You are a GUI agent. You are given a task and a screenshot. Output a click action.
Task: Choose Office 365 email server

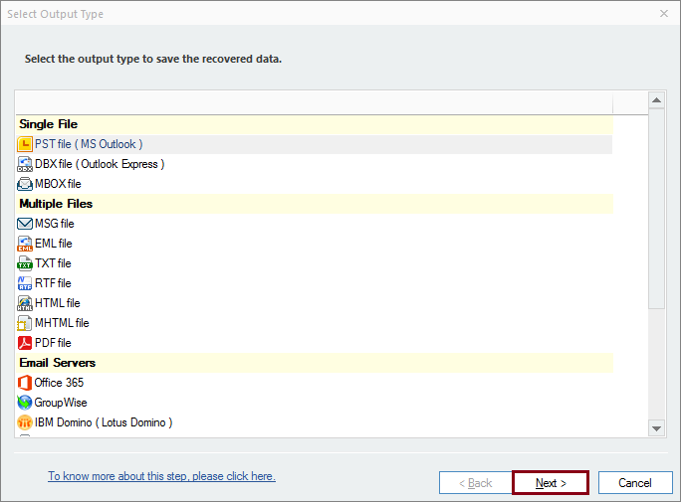[x=314, y=383]
